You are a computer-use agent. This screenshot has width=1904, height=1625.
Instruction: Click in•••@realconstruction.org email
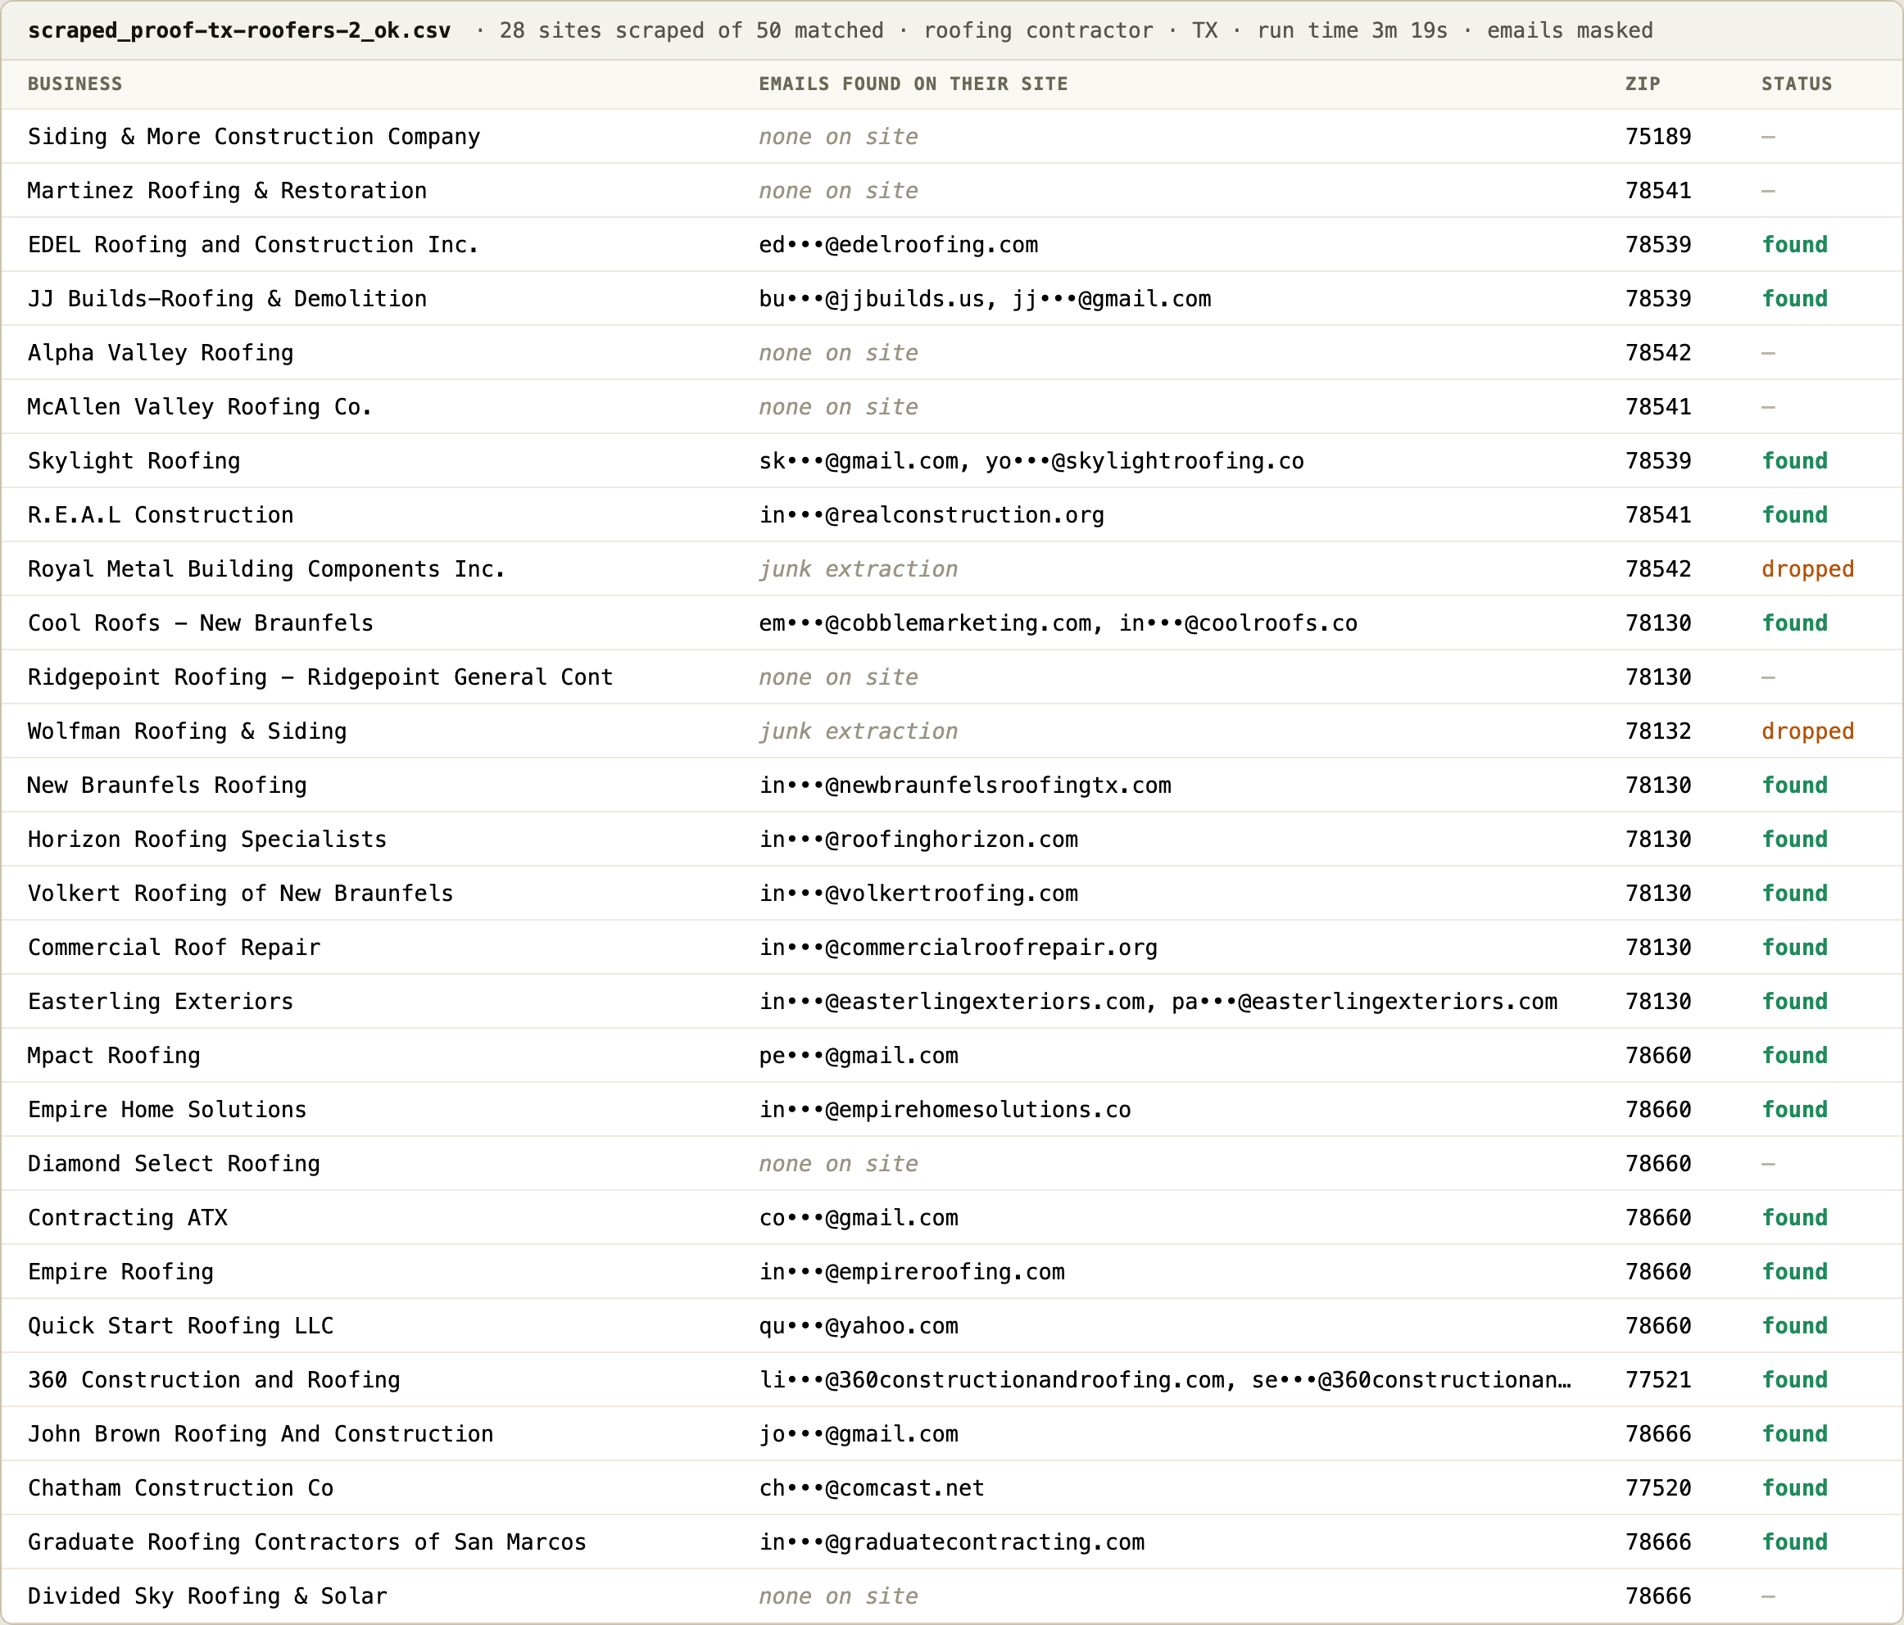coord(932,515)
